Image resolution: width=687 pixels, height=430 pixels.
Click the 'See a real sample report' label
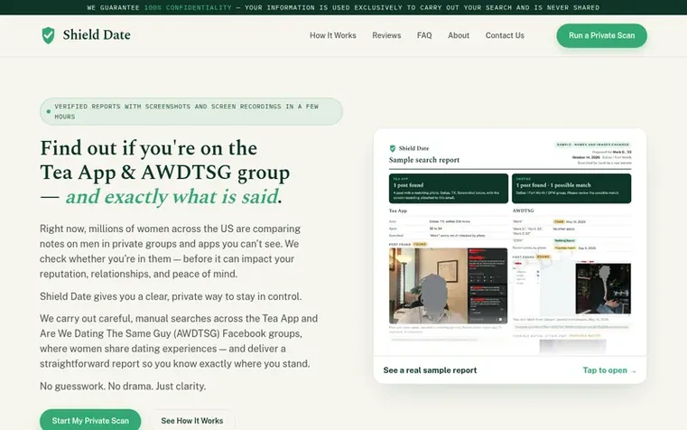click(430, 370)
